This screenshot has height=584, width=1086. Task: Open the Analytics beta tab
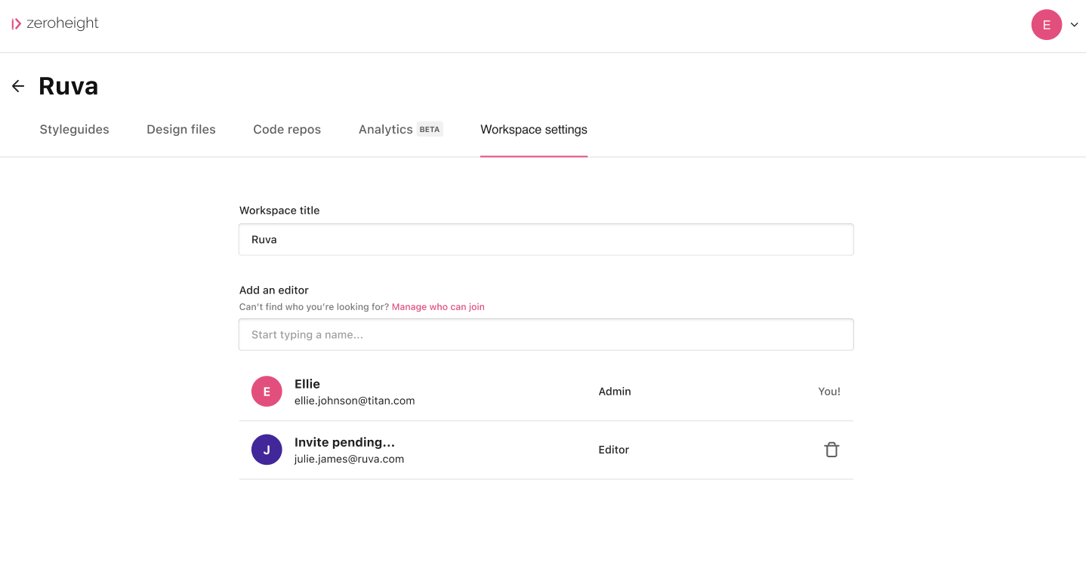click(400, 130)
